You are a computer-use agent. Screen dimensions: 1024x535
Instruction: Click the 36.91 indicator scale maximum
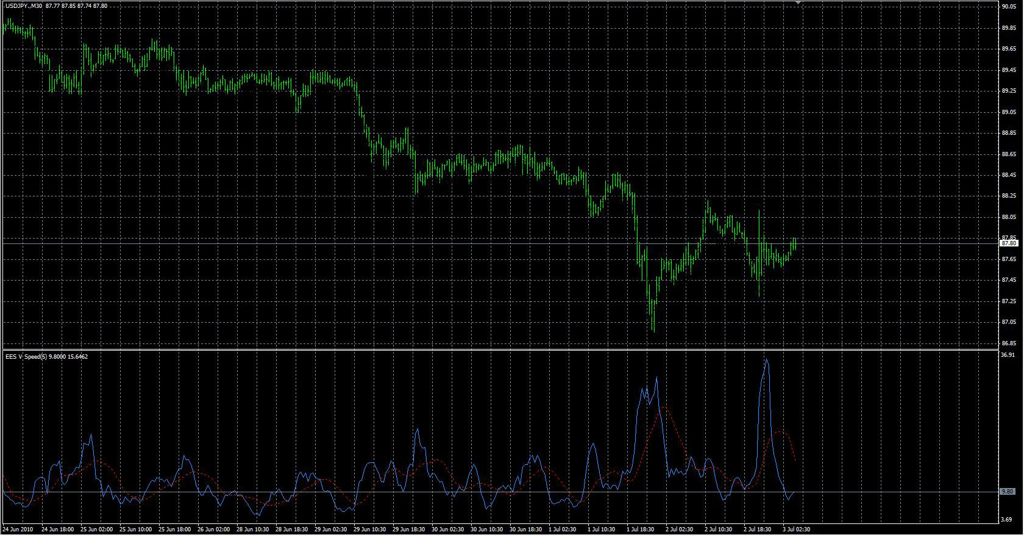click(x=1008, y=355)
